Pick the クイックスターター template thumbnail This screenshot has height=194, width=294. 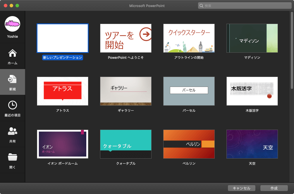tap(189, 38)
